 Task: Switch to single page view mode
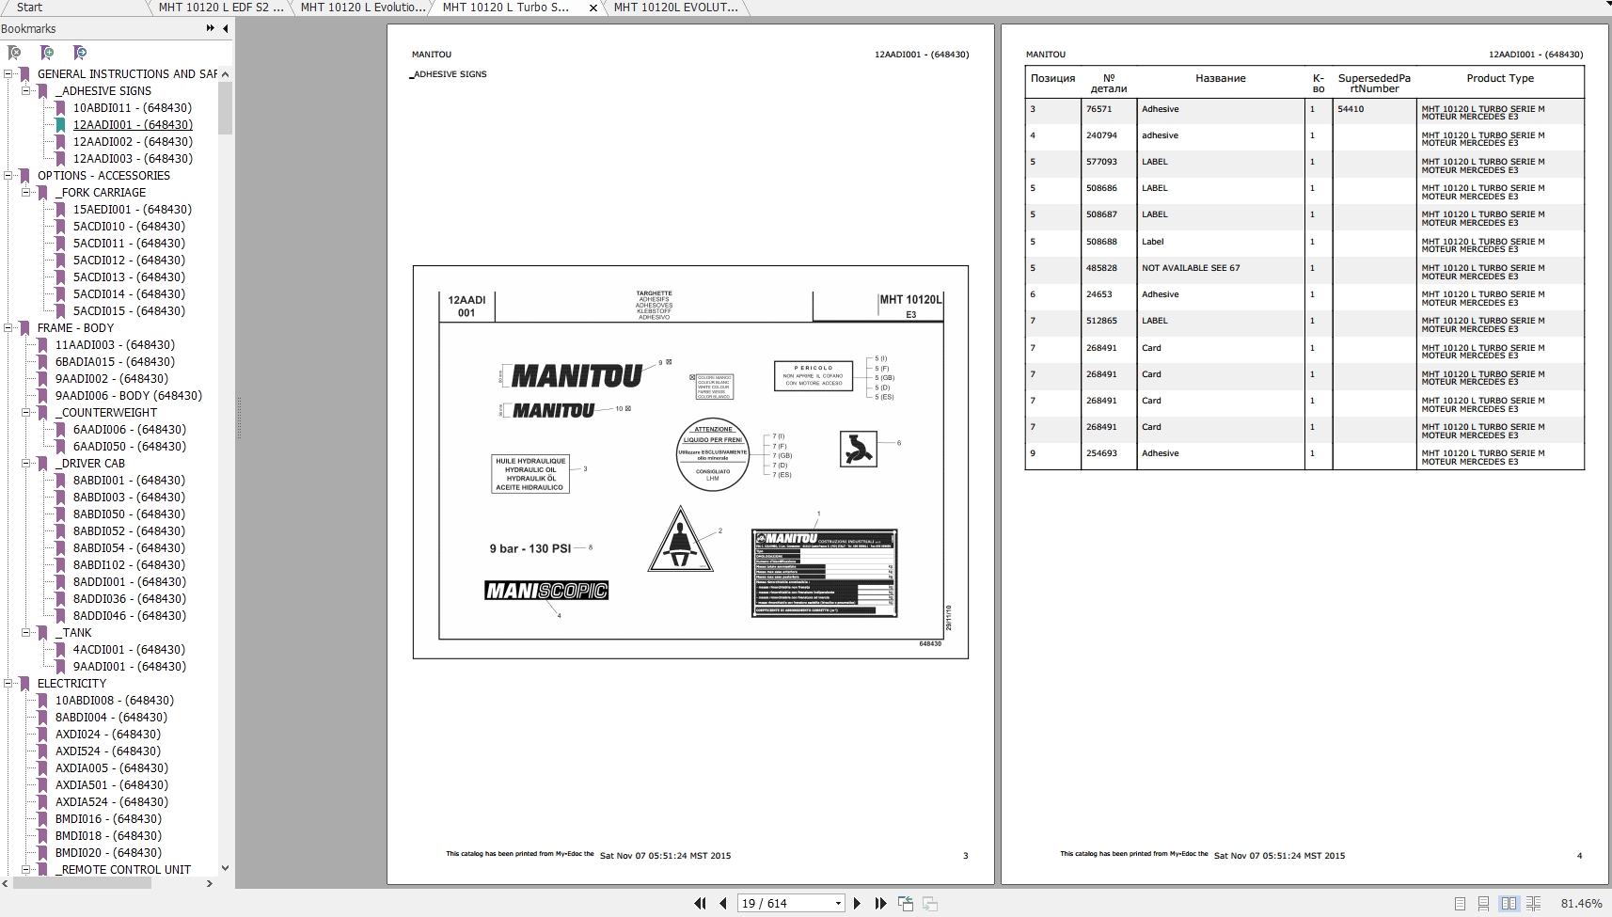(x=1460, y=902)
